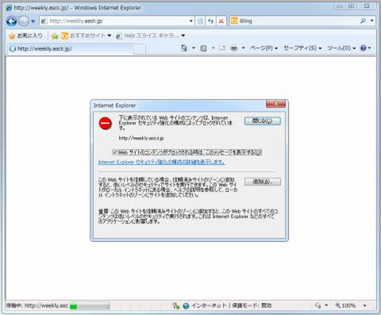The image size is (381, 315).
Task: Click the Web slice page icon
Action: [x=119, y=36]
